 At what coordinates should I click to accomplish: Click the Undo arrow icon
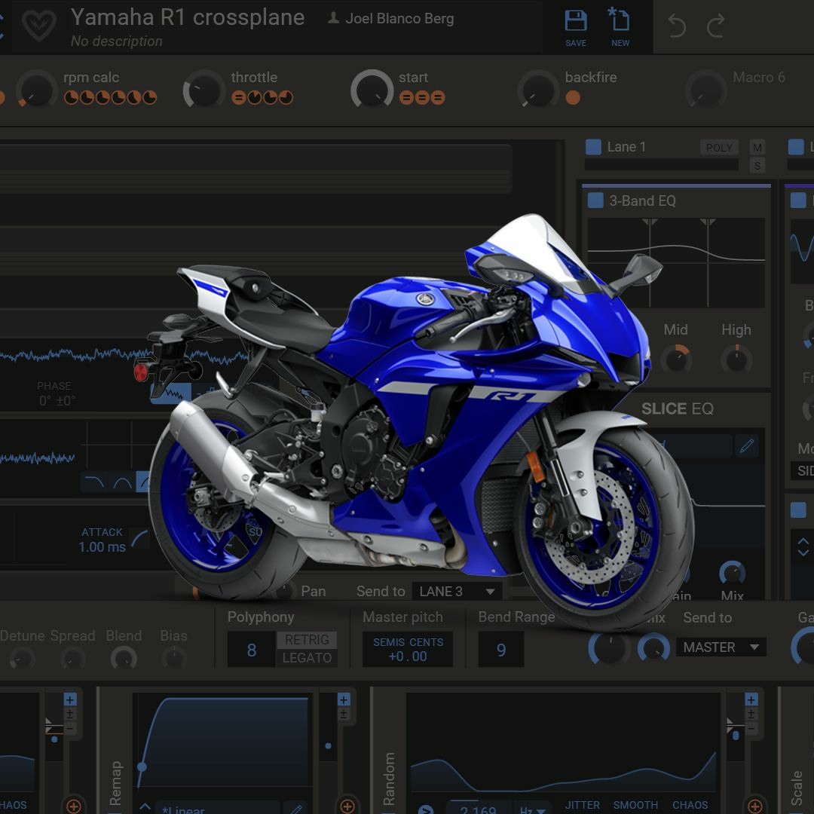[x=678, y=24]
